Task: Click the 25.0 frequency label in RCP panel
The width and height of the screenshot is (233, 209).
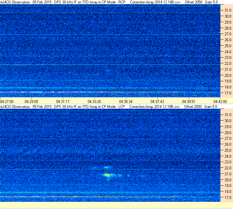Action: click(x=228, y=46)
